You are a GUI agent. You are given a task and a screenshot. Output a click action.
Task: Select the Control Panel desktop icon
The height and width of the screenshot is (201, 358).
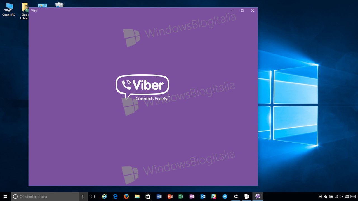click(x=42, y=5)
